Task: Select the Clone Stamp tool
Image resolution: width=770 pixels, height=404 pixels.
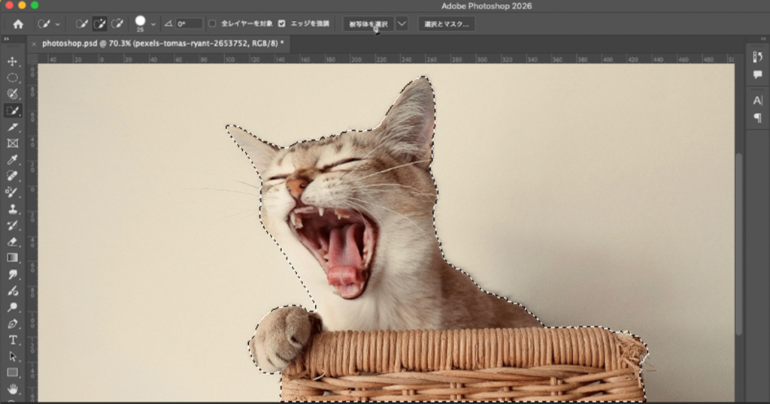Action: point(13,209)
